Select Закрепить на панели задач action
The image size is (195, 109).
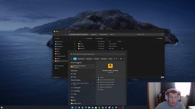pyautogui.click(x=105, y=87)
